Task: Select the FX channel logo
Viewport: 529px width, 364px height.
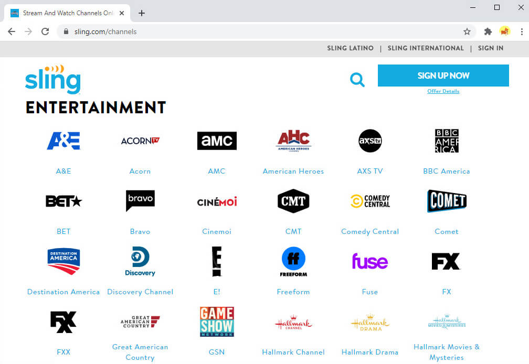Action: point(446,261)
